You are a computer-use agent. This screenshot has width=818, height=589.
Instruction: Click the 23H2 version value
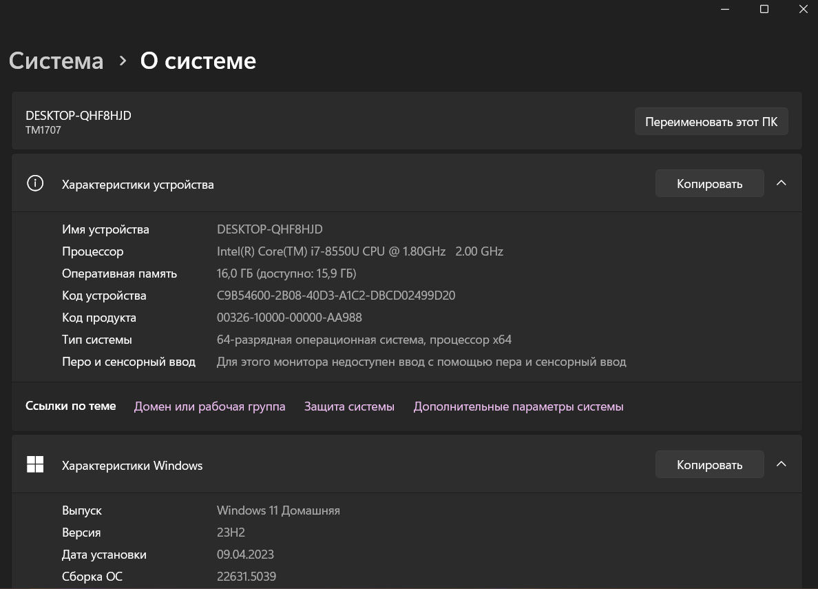[231, 532]
